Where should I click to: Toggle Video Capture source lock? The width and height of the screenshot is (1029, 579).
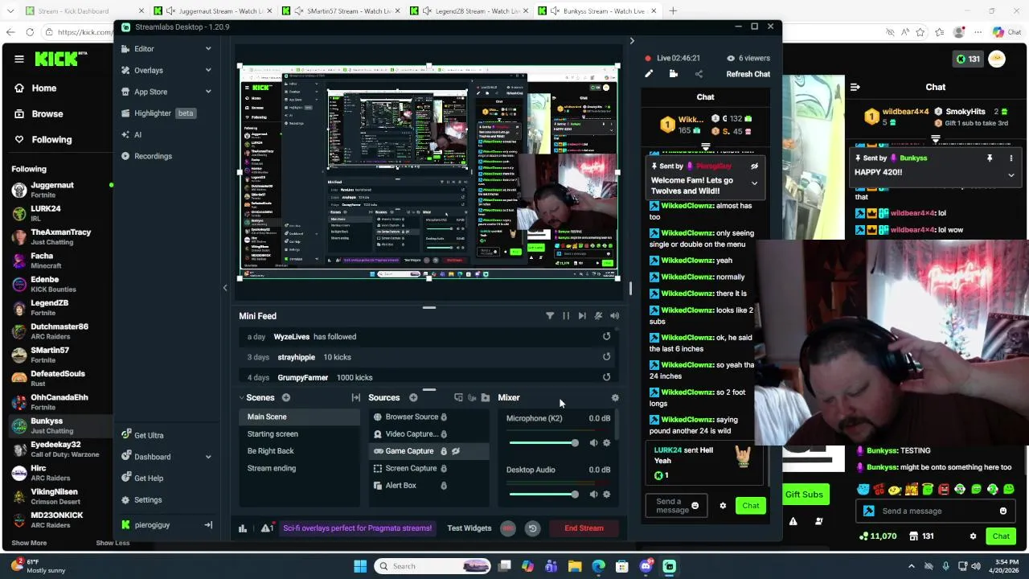(443, 434)
